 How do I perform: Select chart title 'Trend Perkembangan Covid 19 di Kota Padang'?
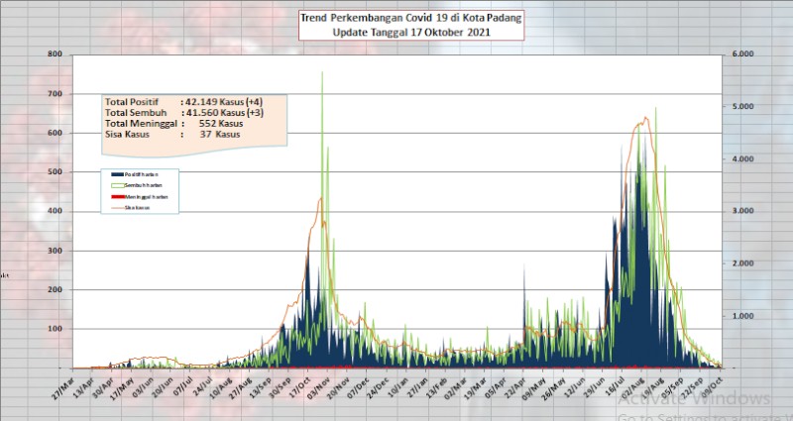pyautogui.click(x=410, y=18)
